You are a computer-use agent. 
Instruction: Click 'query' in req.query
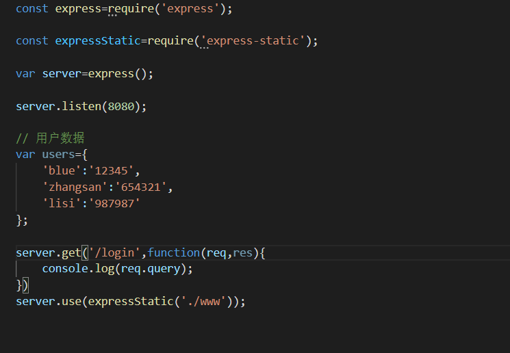164,269
